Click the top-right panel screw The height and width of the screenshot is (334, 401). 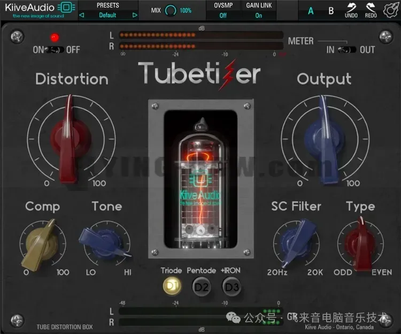point(385,37)
